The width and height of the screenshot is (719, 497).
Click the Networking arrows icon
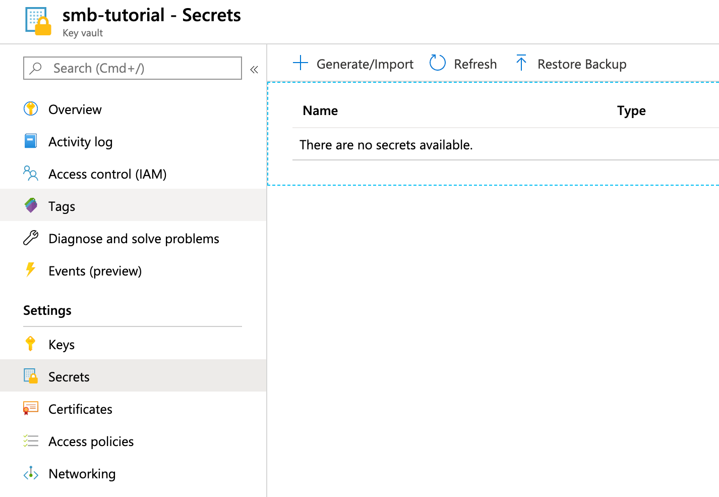click(31, 473)
